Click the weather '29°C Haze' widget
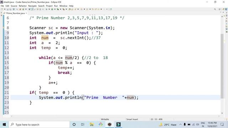This screenshot has width=228, height=128. (168, 124)
